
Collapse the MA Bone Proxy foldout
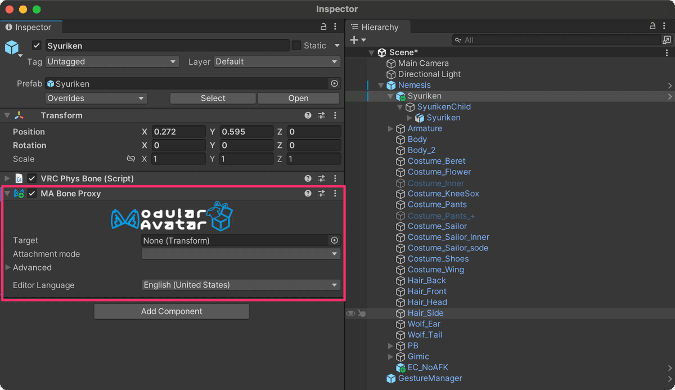point(7,193)
